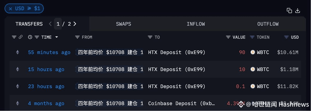Filter by the USD column
This screenshot has height=111, width=311.
coord(286,37)
